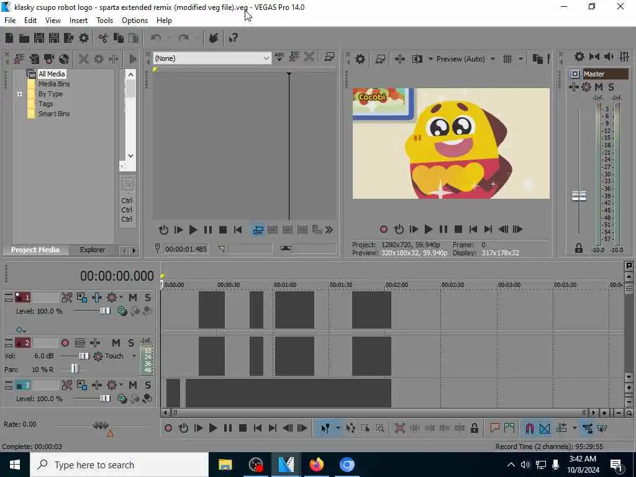The width and height of the screenshot is (636, 477).
Task: Click trimmer timecode field 00:00:01.485
Action: click(186, 249)
